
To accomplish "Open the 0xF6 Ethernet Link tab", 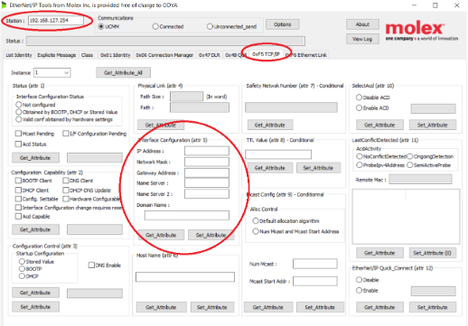I will pos(307,55).
